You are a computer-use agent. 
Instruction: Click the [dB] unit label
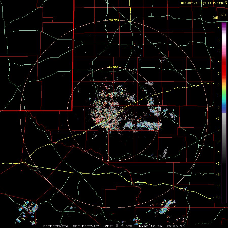(216, 17)
